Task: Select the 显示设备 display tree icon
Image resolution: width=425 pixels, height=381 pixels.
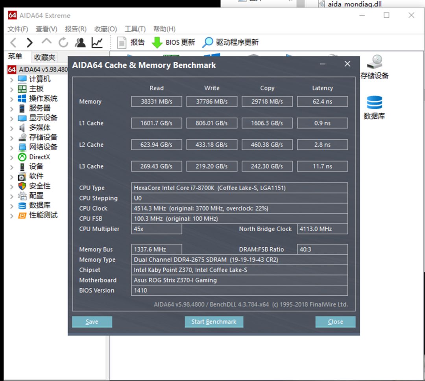Action: [x=22, y=118]
